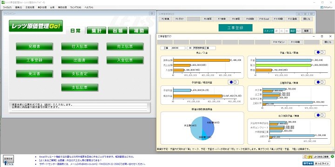Open the 出面書 attendance sheet
Image resolution: width=335 pixels, height=167 pixels.
pyautogui.click(x=80, y=60)
